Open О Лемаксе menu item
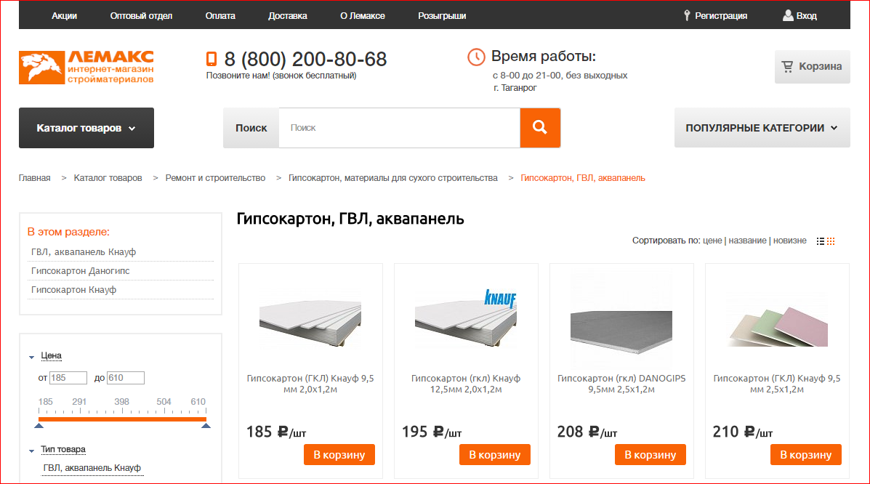870x484 pixels. (x=362, y=15)
